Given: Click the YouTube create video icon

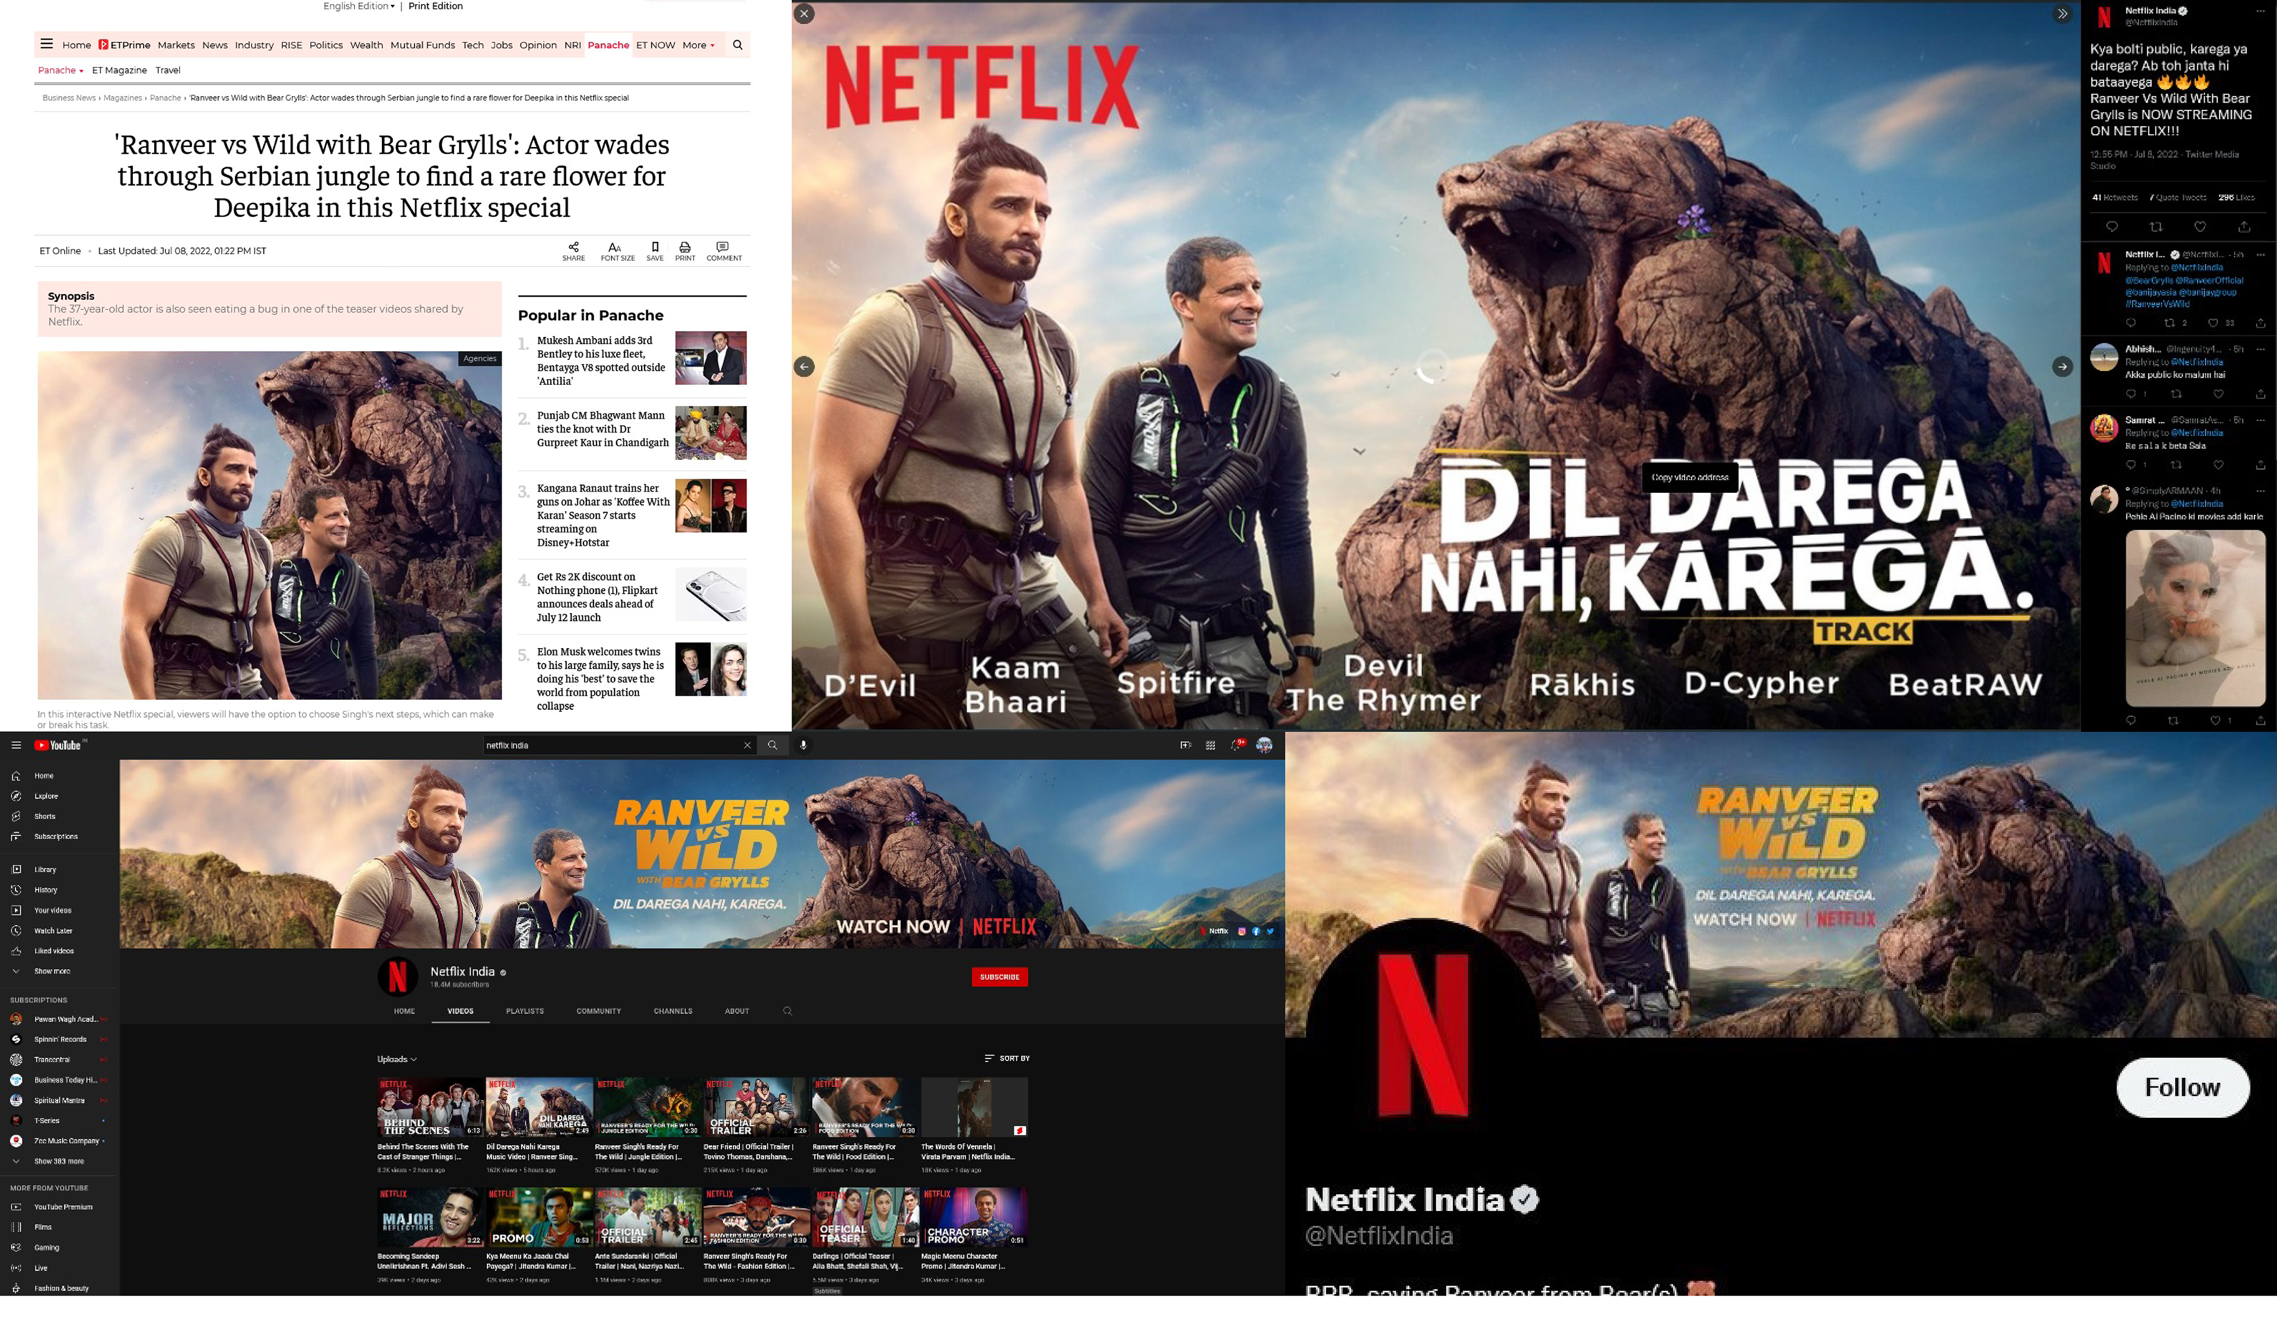Looking at the screenshot, I should [1185, 745].
